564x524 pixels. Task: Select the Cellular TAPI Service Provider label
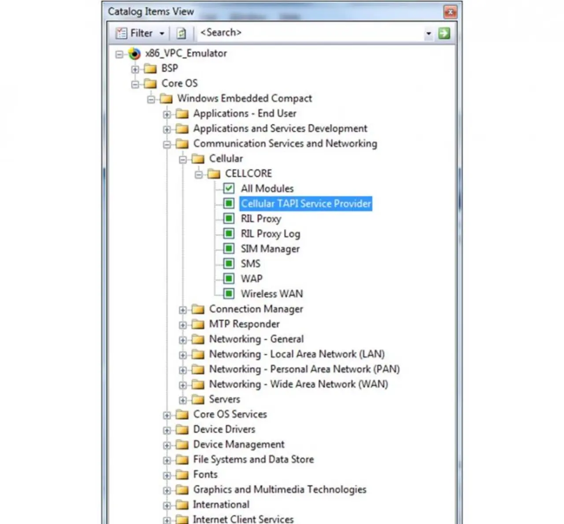[306, 204]
